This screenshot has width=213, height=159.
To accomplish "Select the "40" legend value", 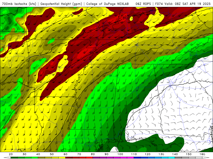I will point(38,154).
